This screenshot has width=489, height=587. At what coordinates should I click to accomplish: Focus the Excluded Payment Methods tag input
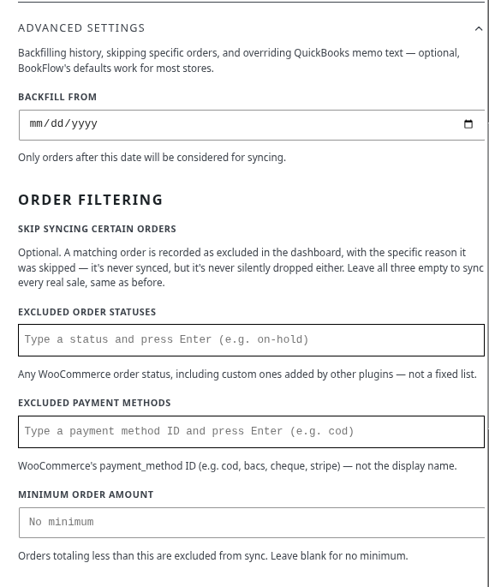click(251, 432)
